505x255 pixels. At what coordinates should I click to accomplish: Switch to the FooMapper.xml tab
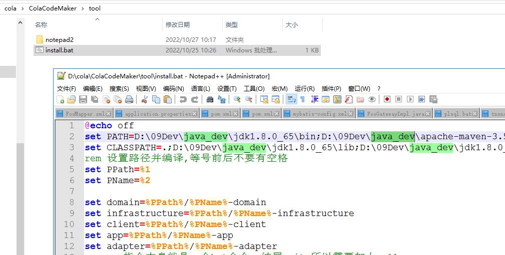click(84, 114)
